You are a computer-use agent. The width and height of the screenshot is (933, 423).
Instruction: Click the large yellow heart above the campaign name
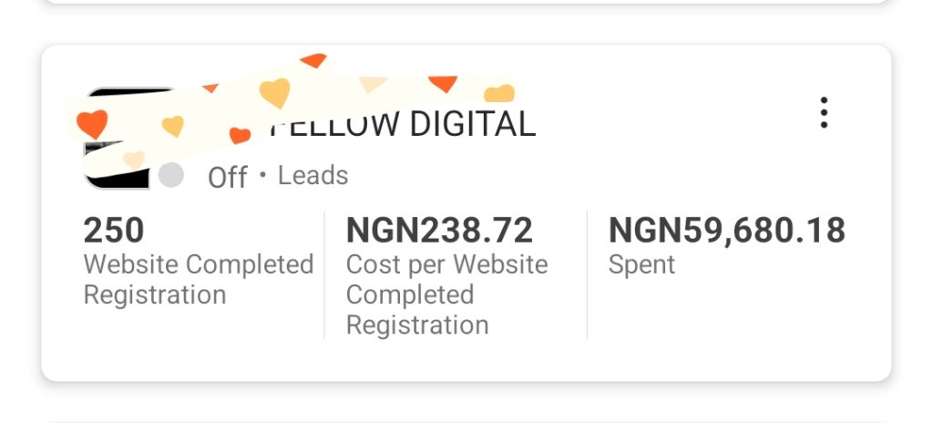(x=275, y=93)
